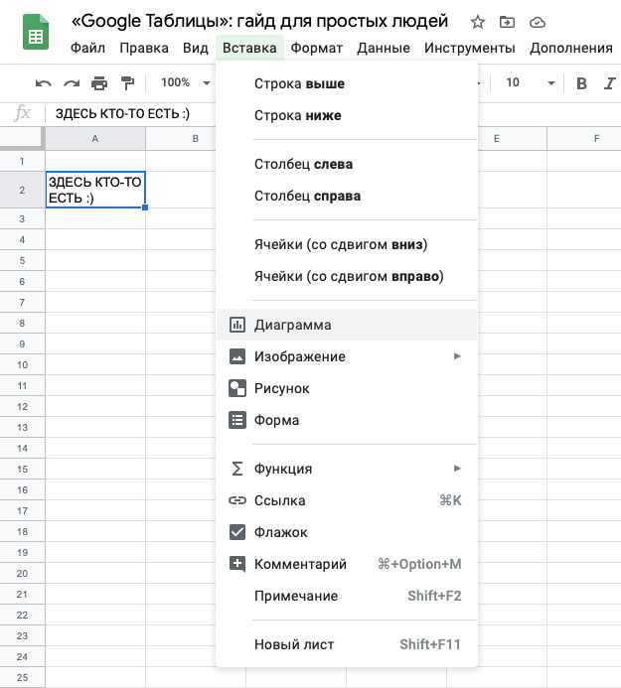Select row 2 header
Viewport: 621px width, 688px height.
[22, 190]
